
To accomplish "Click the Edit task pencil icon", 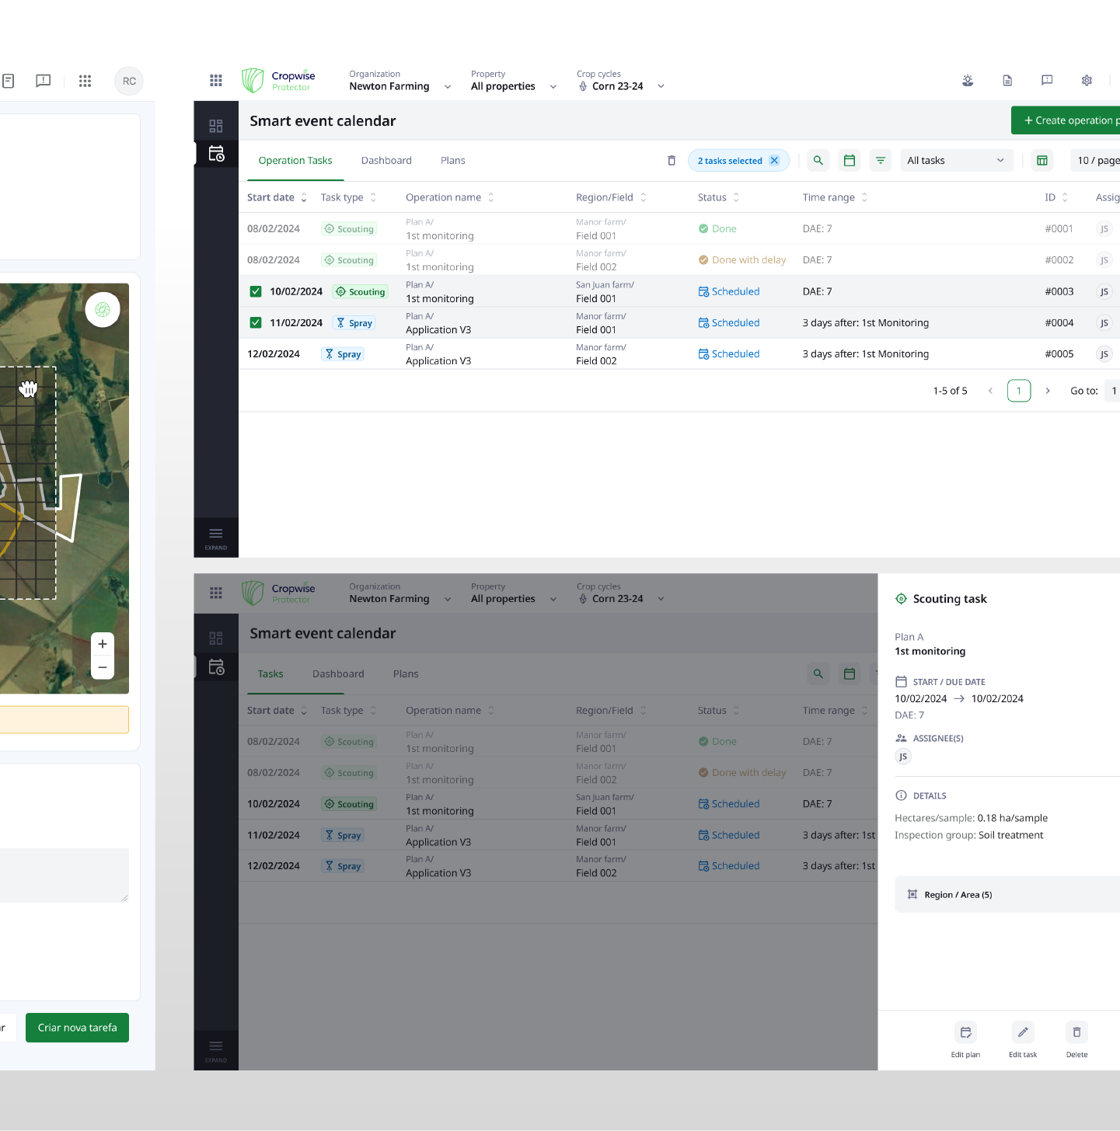I will (x=1023, y=1032).
